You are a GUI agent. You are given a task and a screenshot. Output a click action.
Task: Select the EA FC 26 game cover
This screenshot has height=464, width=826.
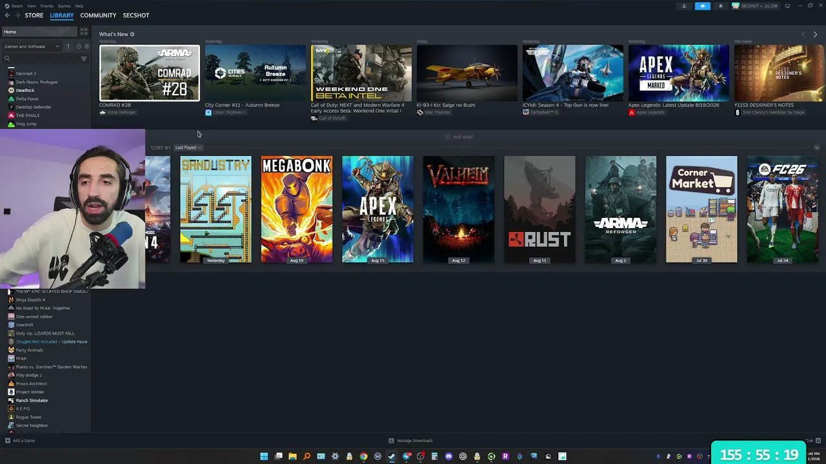click(783, 209)
